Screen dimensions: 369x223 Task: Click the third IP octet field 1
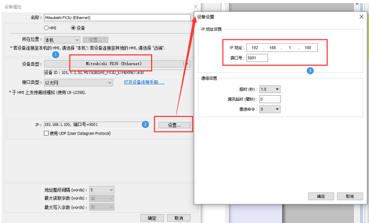click(x=290, y=48)
